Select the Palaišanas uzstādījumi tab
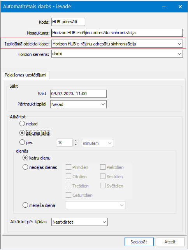This screenshot has height=250, width=188. coord(25,75)
